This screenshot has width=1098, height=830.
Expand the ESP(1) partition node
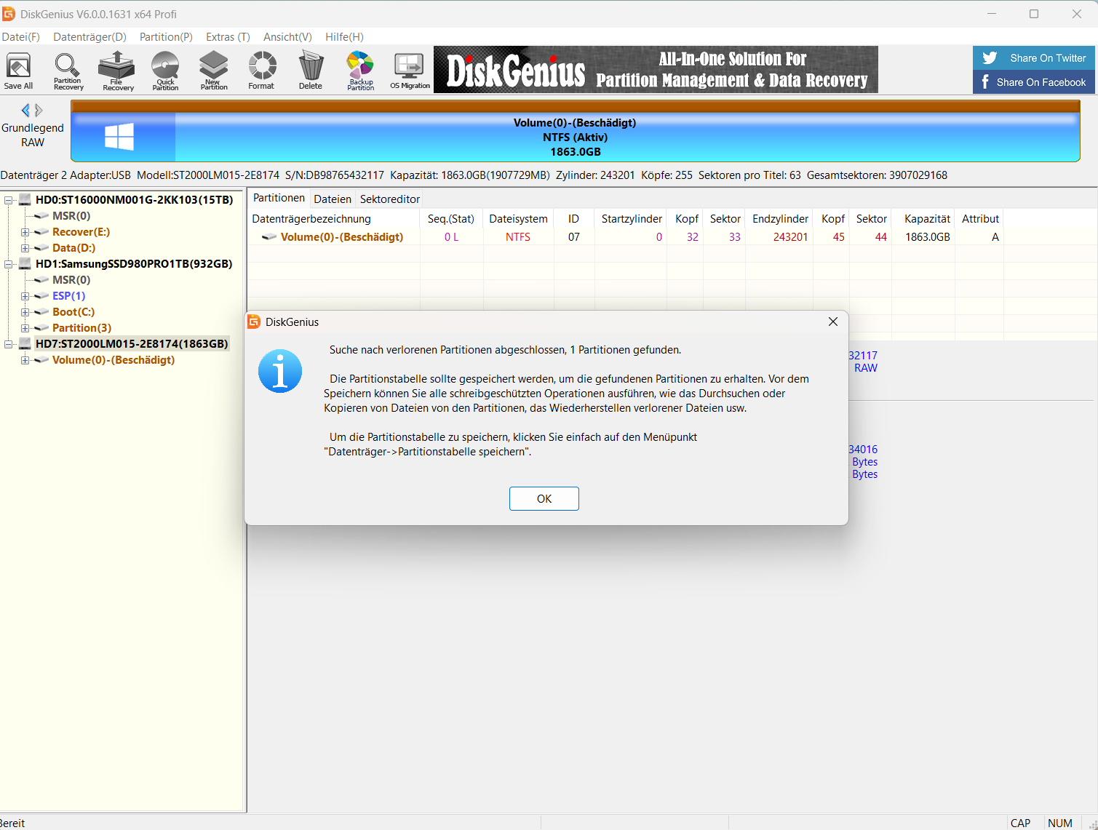tap(25, 296)
